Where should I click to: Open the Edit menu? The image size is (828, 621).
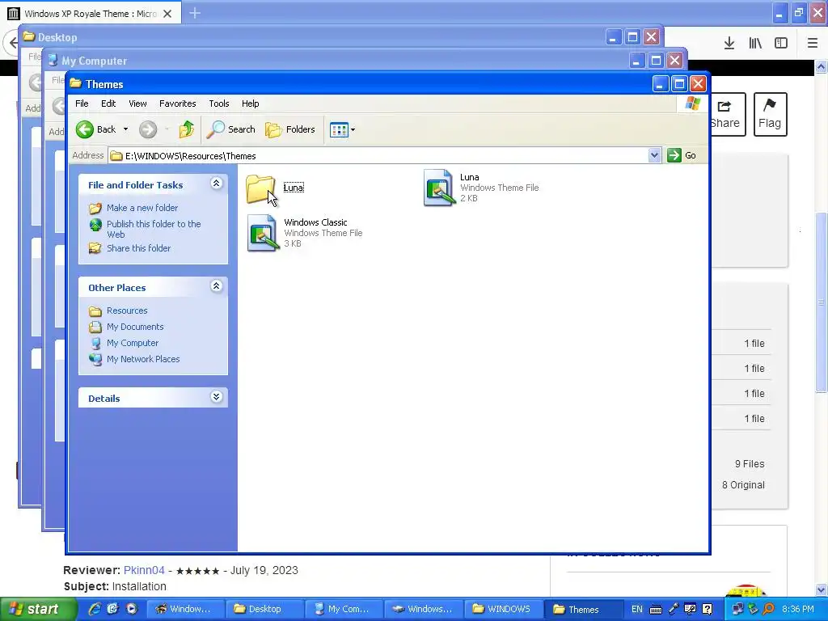click(x=108, y=103)
